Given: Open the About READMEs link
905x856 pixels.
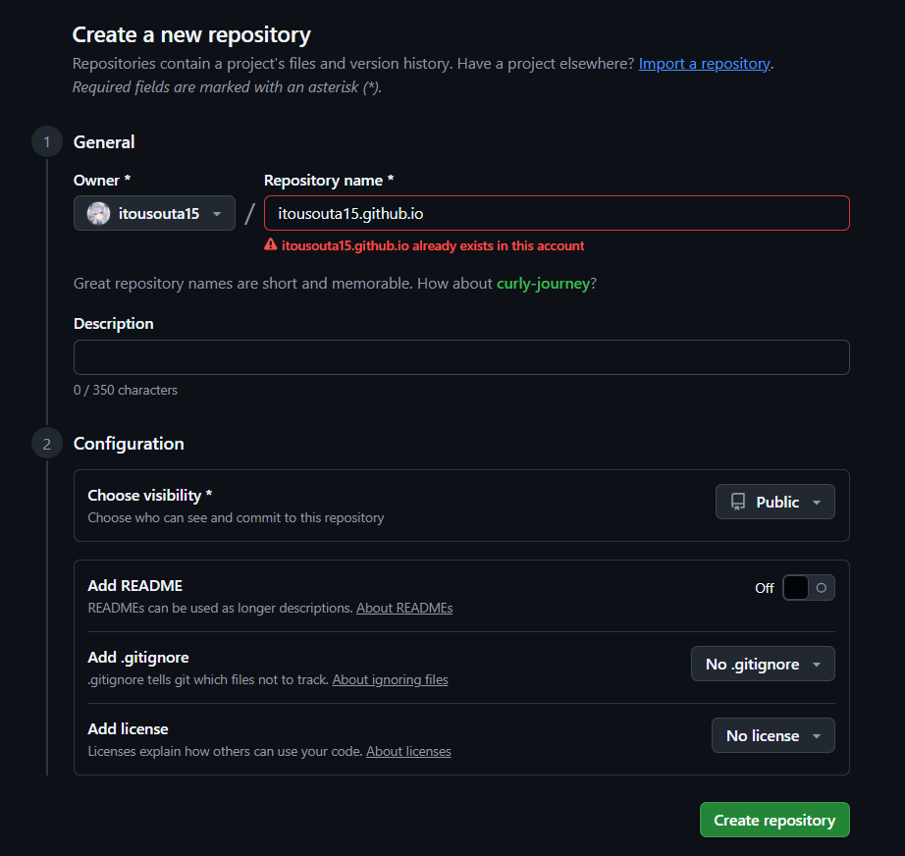Looking at the screenshot, I should pos(404,608).
